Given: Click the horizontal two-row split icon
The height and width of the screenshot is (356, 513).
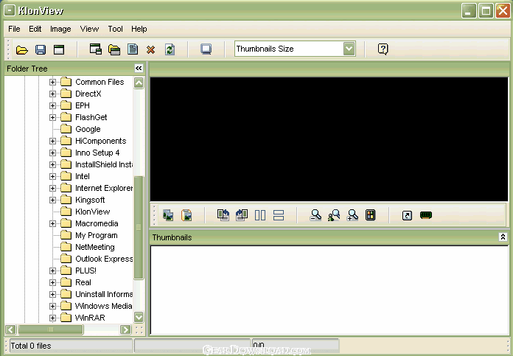Looking at the screenshot, I should coord(279,215).
